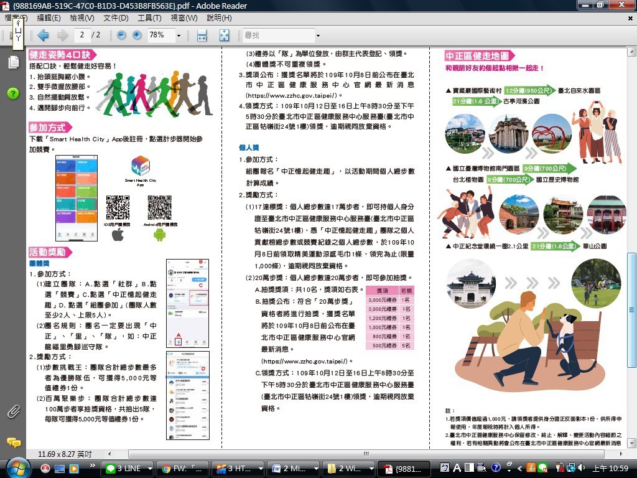
Task: Go to the previous page with the blue arrow
Action: [x=43, y=35]
